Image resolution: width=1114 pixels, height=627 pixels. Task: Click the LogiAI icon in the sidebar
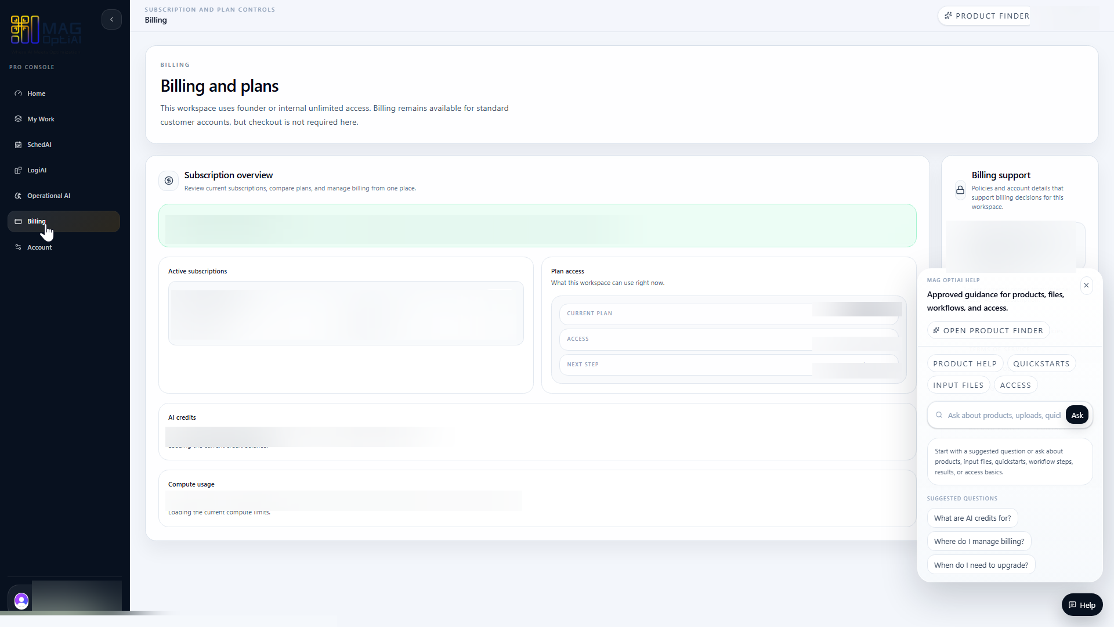(x=18, y=170)
